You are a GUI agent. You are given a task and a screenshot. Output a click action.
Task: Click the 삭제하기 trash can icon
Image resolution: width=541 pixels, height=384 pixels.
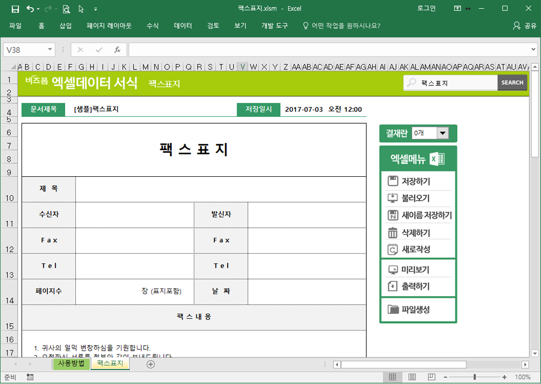coord(393,233)
